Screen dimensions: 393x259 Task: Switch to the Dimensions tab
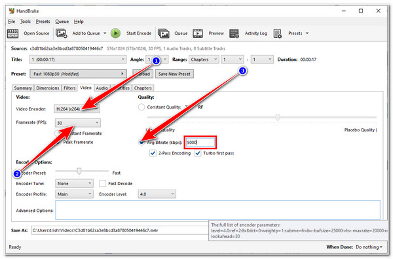coord(48,88)
